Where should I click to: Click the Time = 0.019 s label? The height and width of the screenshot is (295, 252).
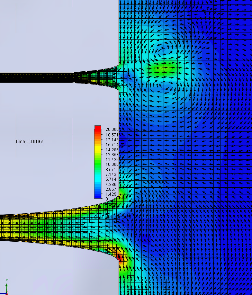coord(29,142)
